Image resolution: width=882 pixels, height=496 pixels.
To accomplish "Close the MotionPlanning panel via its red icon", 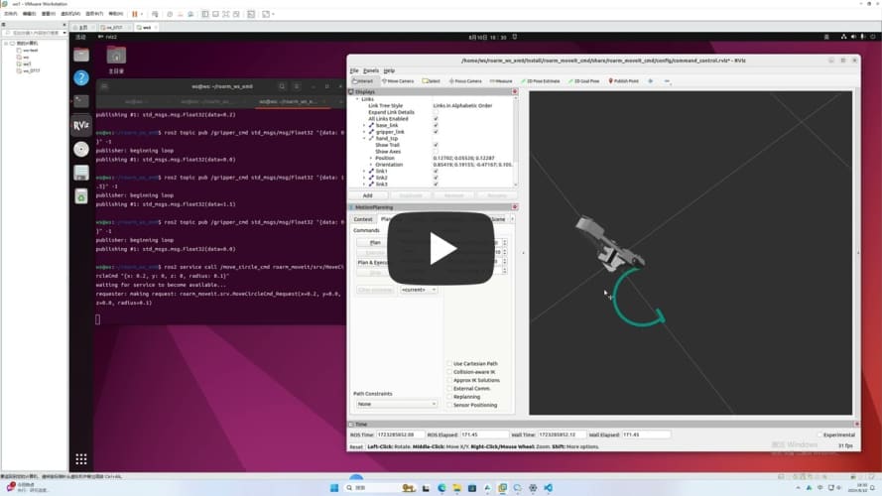I will (x=514, y=207).
